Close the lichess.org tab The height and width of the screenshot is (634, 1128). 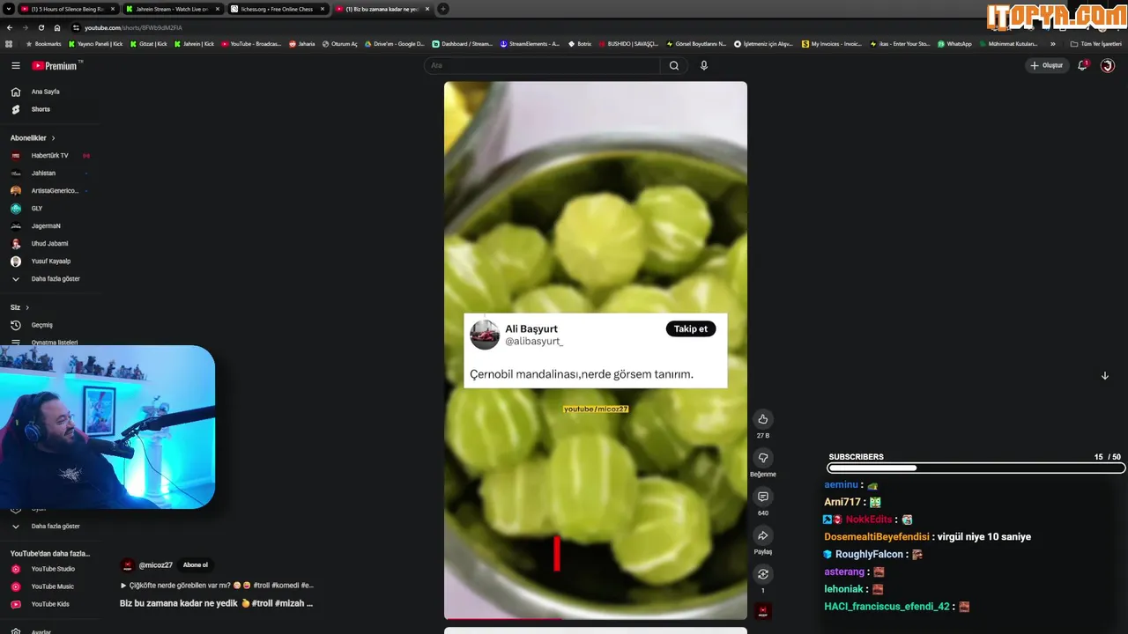click(x=323, y=9)
